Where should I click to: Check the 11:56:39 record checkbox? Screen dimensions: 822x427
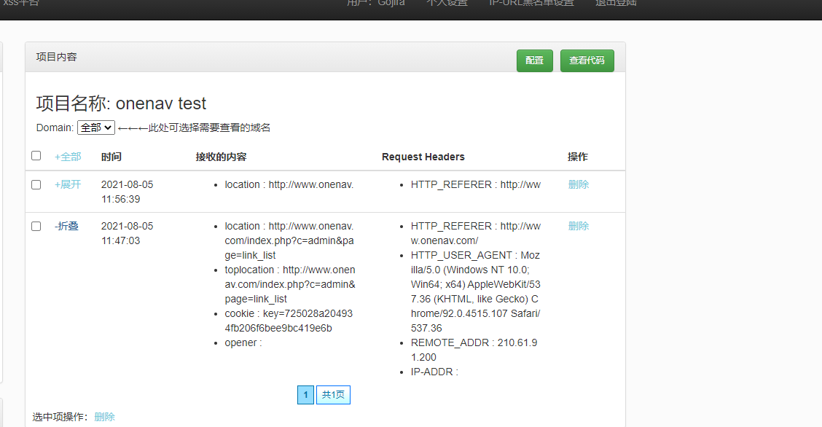pyautogui.click(x=36, y=184)
